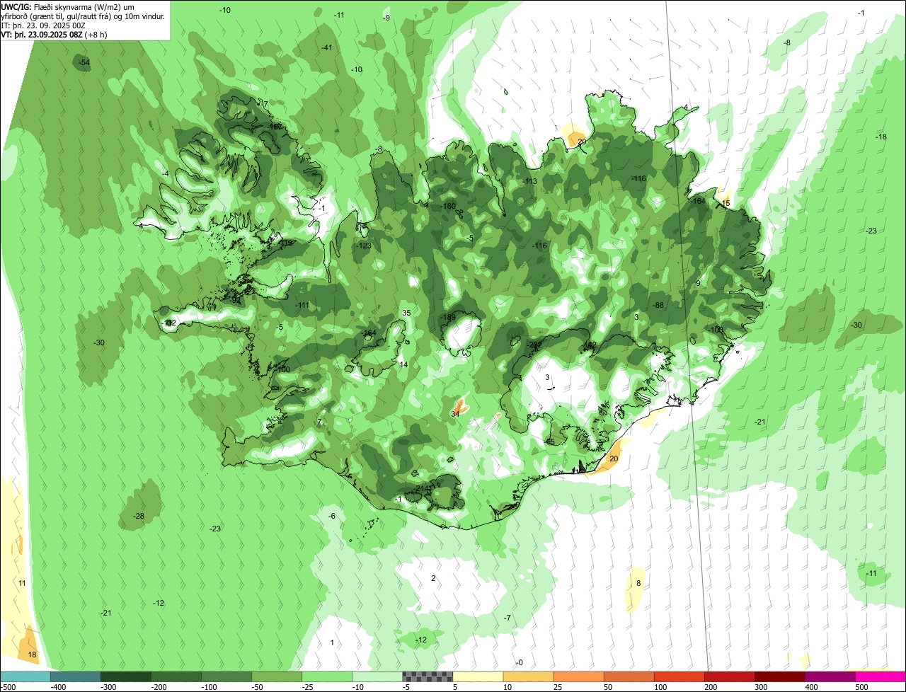The width and height of the screenshot is (906, 692).
Task: Click the map value '-111'
Action: click(302, 305)
